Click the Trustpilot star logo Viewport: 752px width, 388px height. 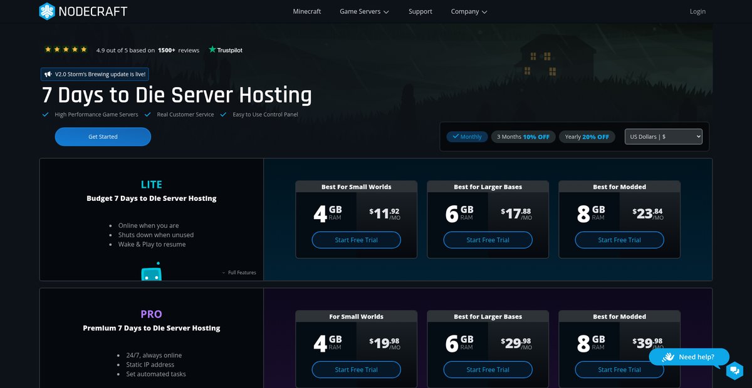[212, 49]
